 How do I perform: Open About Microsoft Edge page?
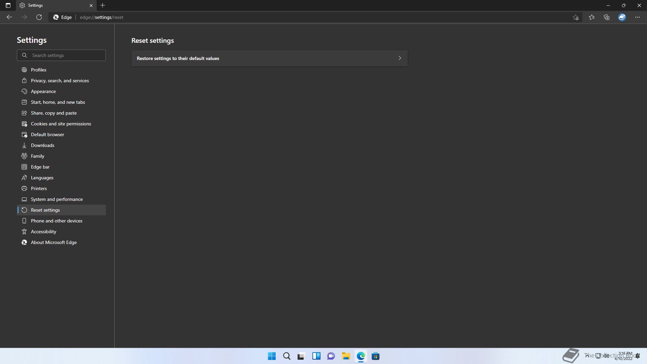54,242
